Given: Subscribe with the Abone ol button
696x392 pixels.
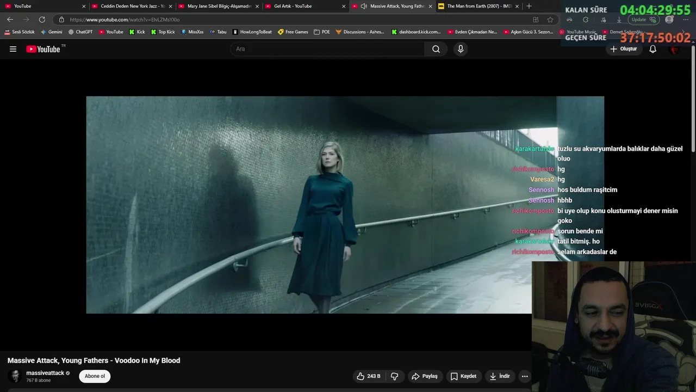Looking at the screenshot, I should [95, 376].
